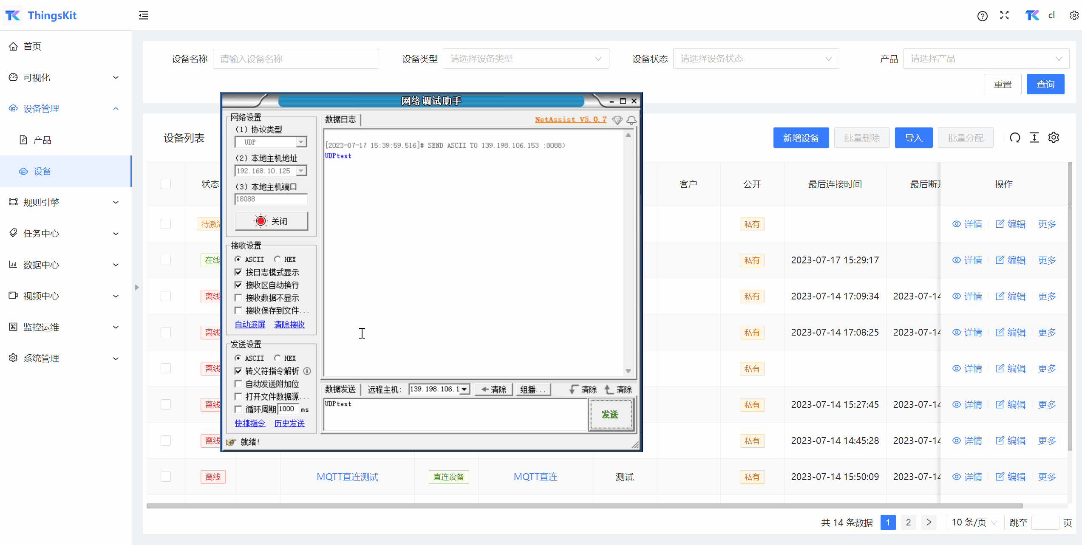Open NetAssist V5.0.7 link

(x=570, y=119)
